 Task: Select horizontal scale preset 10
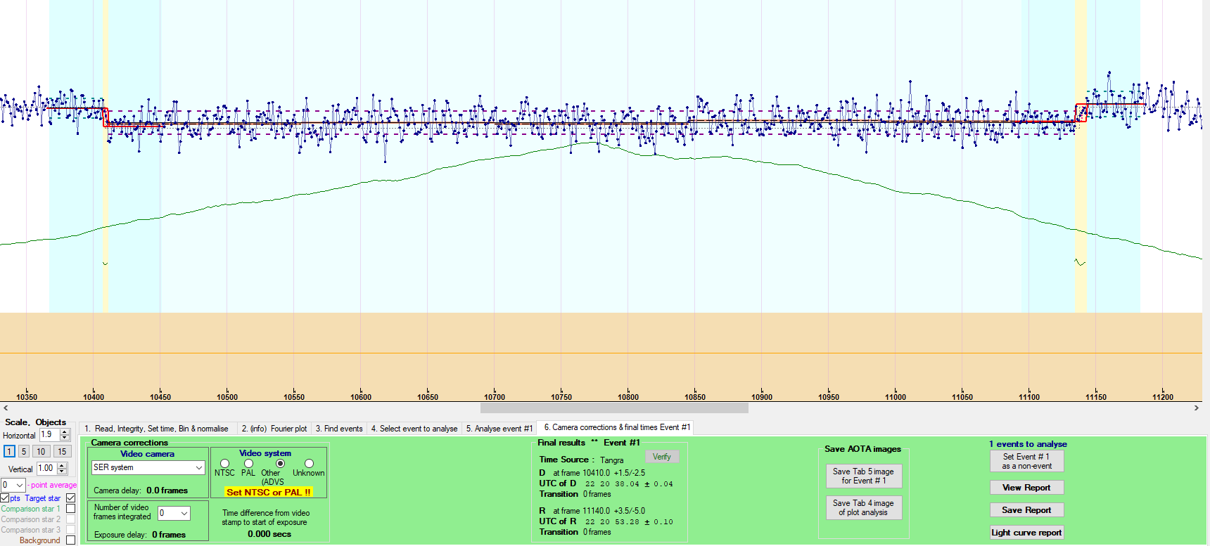pos(41,452)
